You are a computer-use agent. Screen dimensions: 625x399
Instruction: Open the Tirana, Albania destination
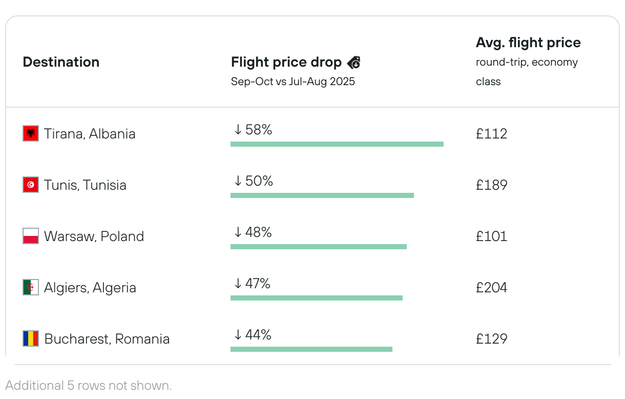coord(90,134)
